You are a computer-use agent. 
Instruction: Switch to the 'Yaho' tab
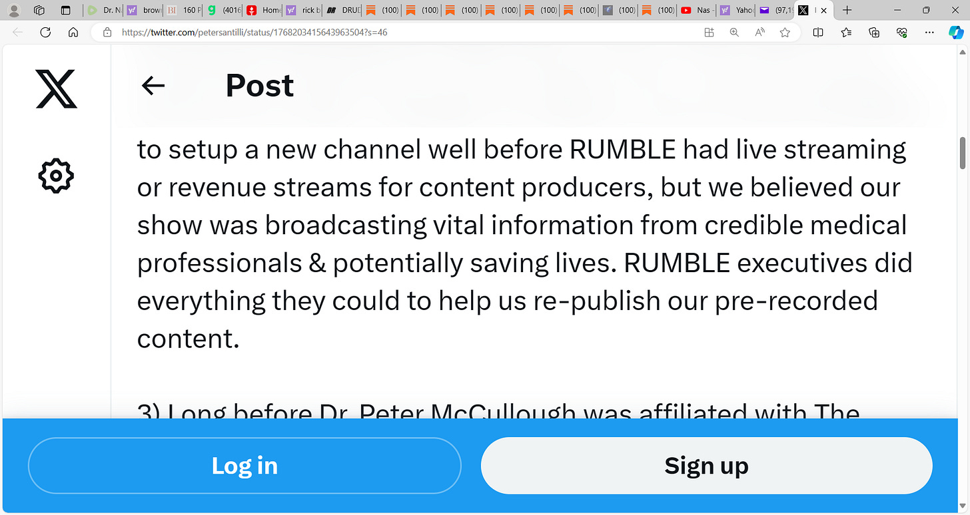736,10
